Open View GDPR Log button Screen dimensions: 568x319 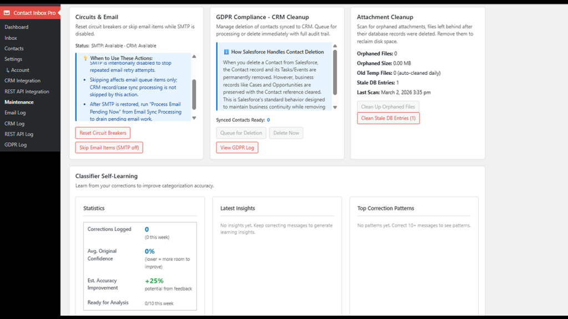(237, 147)
